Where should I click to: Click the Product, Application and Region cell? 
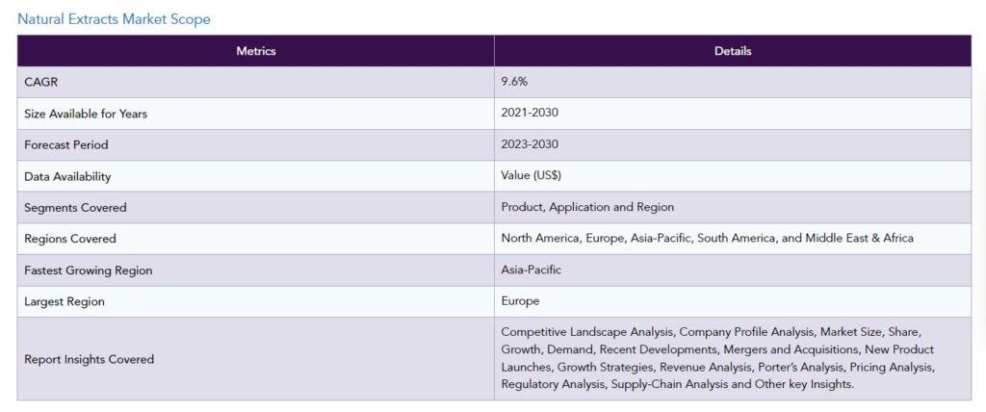tap(733, 208)
